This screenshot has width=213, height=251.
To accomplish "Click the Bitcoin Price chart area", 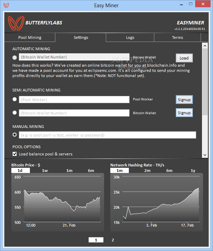I will [58, 202].
